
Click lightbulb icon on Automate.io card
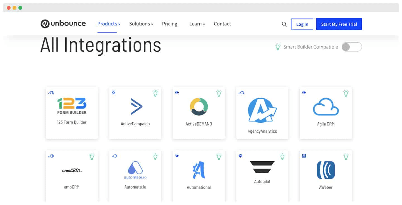point(155,157)
